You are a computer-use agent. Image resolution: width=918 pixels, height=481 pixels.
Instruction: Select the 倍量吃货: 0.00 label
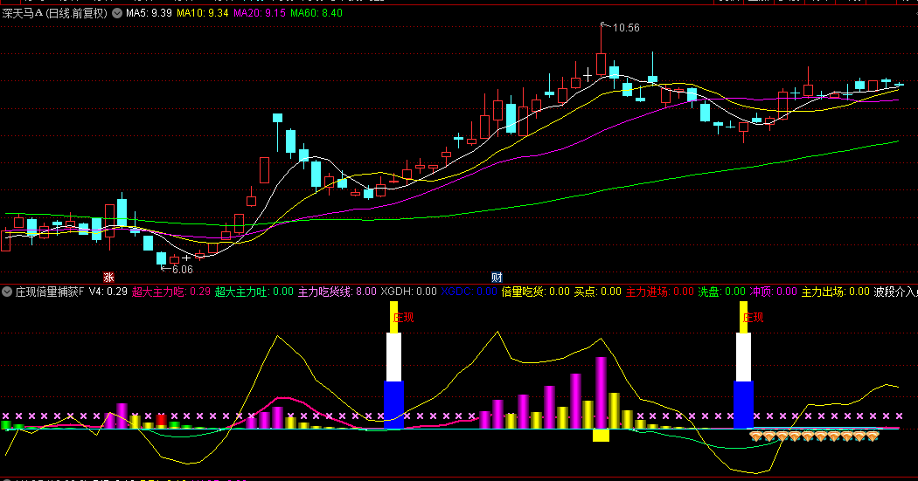tap(536, 292)
